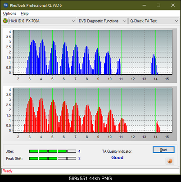Click the Peak Shift label
The height and width of the screenshot is (182, 181).
pyautogui.click(x=14, y=159)
